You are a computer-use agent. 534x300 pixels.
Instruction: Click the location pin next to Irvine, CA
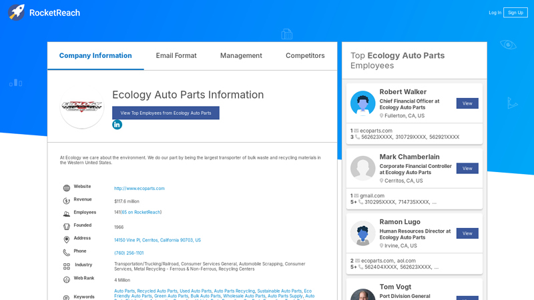pyautogui.click(x=381, y=245)
